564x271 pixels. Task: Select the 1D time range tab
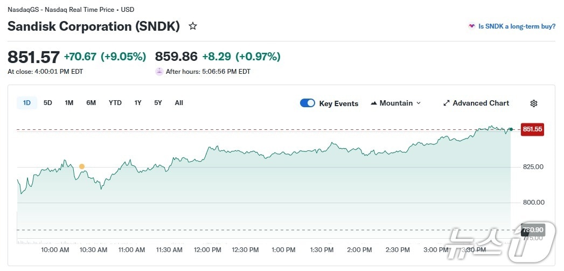click(x=27, y=103)
